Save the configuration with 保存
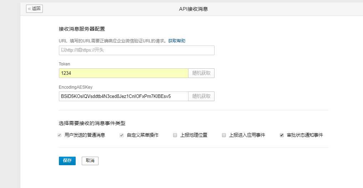 tap(67, 161)
